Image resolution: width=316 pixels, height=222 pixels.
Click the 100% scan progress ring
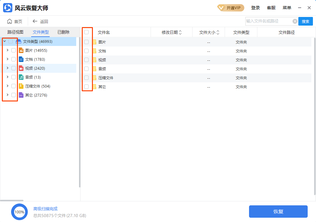coord(19,212)
